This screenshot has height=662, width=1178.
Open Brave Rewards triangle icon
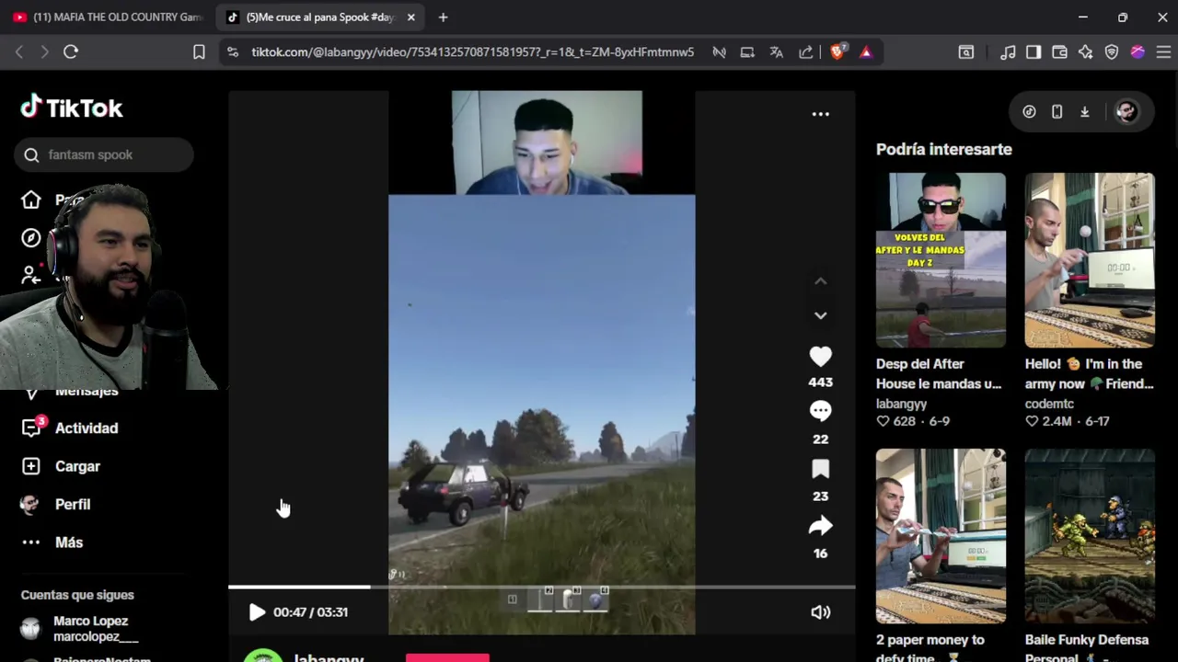point(865,52)
